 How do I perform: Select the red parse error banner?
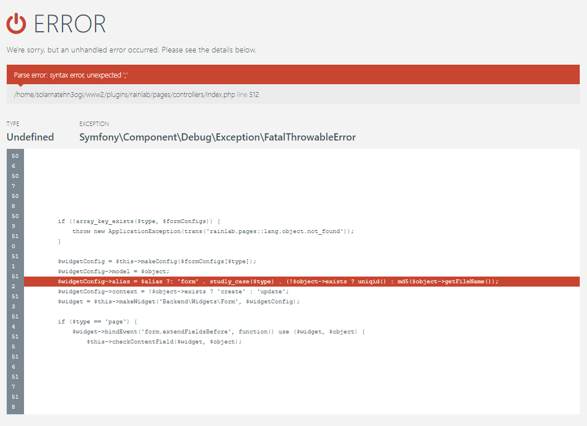(293, 74)
